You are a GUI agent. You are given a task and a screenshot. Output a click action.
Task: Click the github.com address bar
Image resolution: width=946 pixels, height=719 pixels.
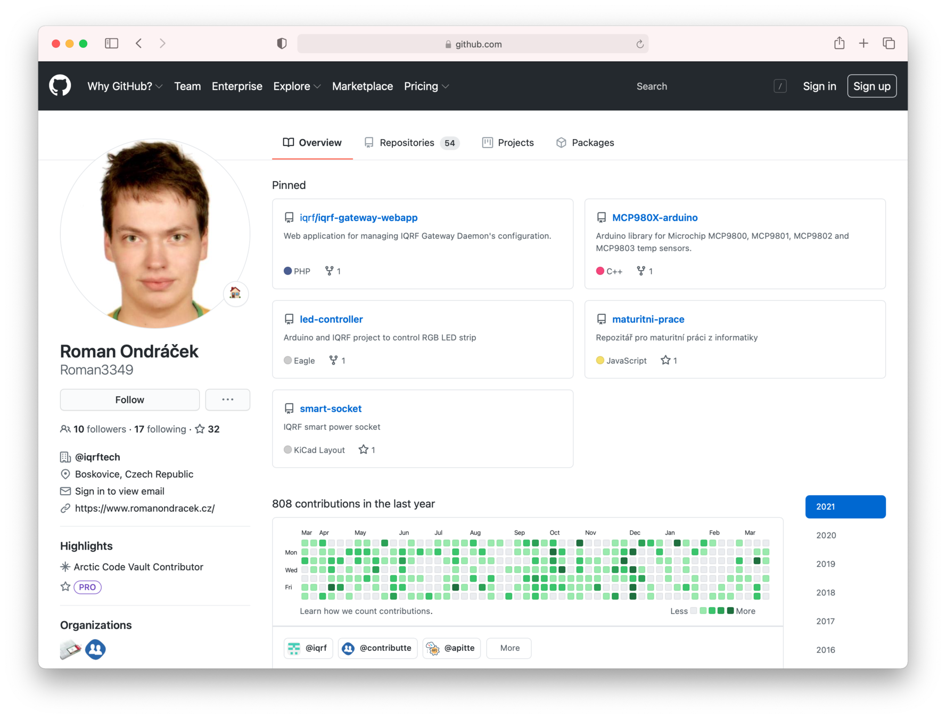pyautogui.click(x=473, y=44)
